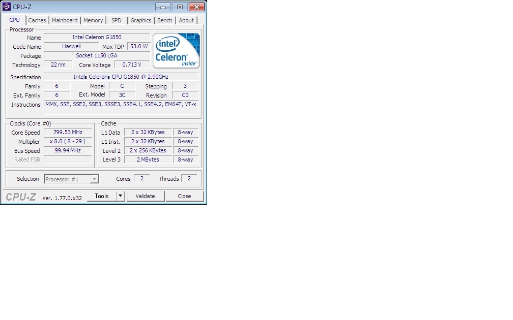
Task: Click the maximize button in title bar
Action: click(x=180, y=7)
